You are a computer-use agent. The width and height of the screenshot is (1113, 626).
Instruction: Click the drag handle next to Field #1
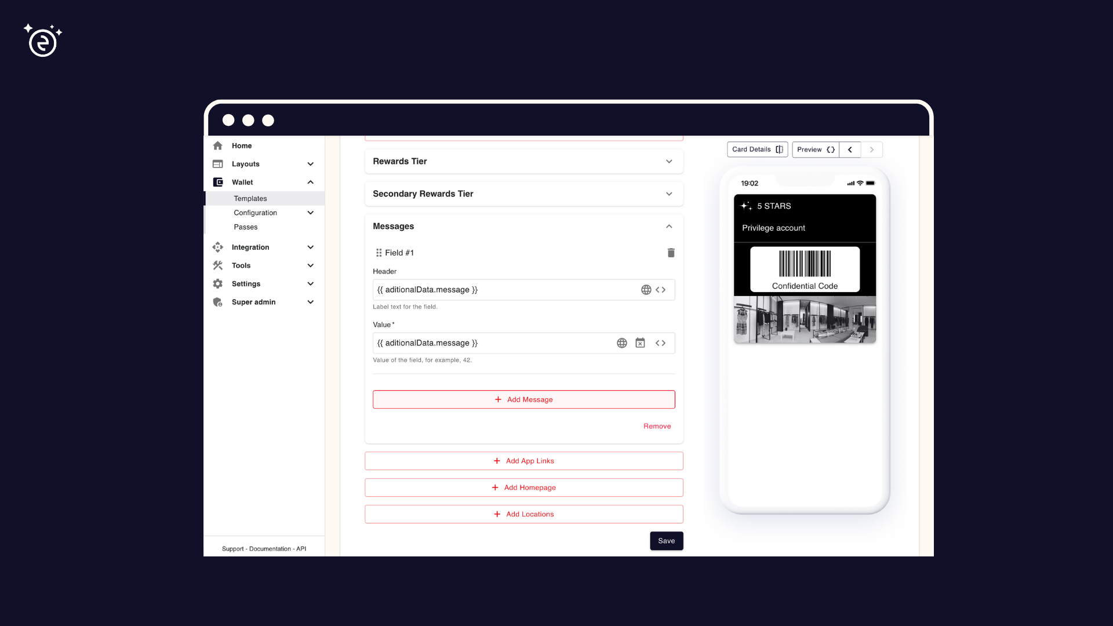[x=377, y=253]
